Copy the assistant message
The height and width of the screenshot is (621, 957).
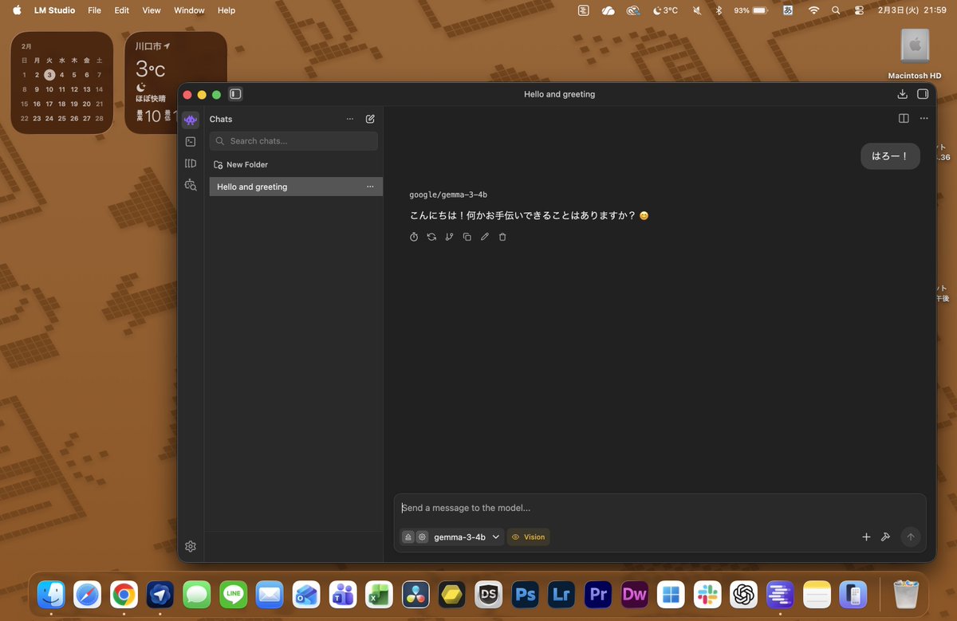point(467,237)
